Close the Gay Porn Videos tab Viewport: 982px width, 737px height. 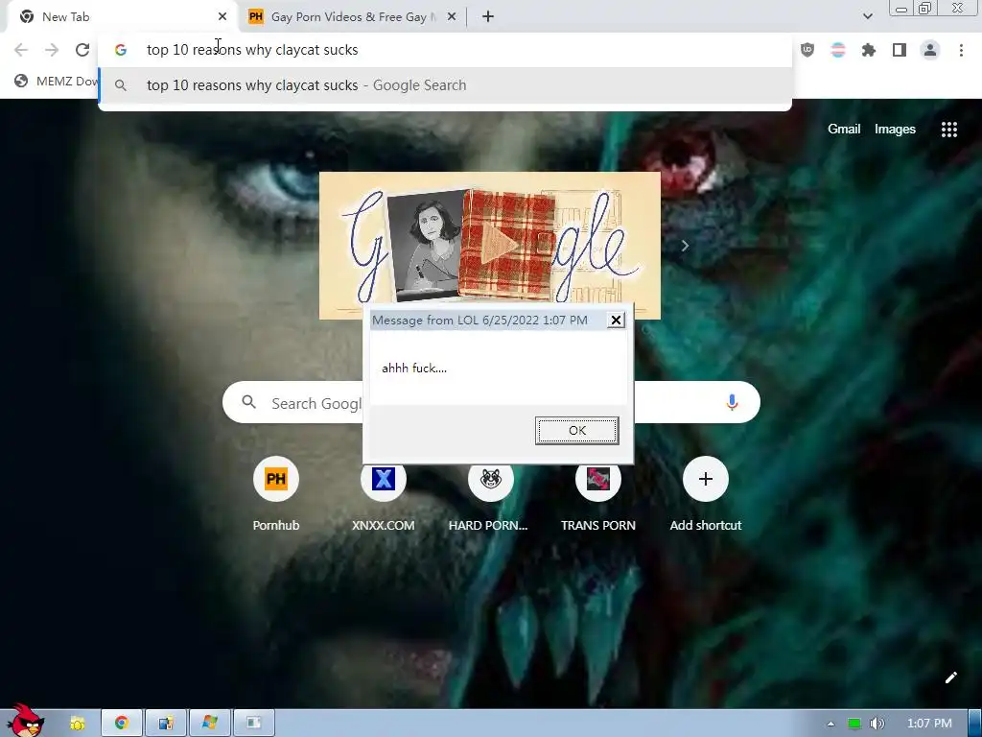[452, 17]
